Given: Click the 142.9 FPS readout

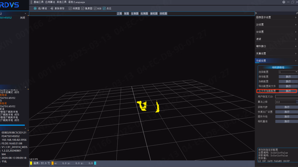Looking at the screenshot, I should (x=33, y=159).
